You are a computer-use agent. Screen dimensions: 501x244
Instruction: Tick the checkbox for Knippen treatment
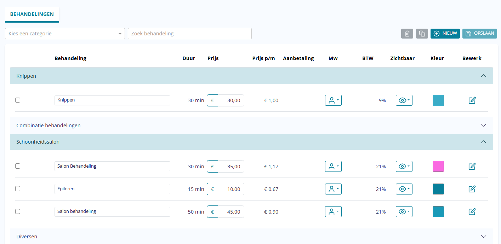pyautogui.click(x=18, y=100)
